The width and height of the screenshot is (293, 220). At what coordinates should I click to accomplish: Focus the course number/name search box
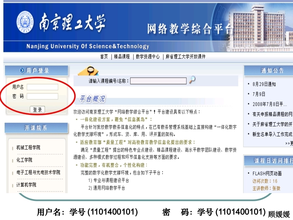(158, 81)
